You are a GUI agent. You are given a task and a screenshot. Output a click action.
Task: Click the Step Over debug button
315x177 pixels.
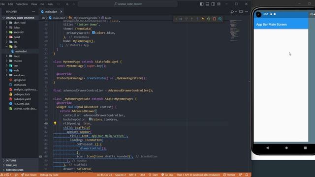tap(186, 19)
